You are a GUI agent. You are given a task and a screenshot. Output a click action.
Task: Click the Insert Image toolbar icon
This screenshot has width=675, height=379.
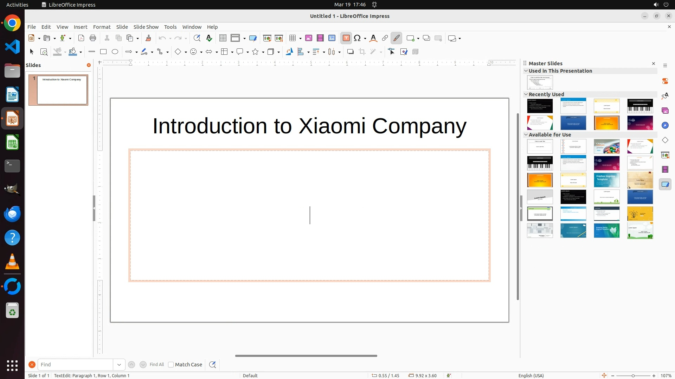click(x=309, y=38)
